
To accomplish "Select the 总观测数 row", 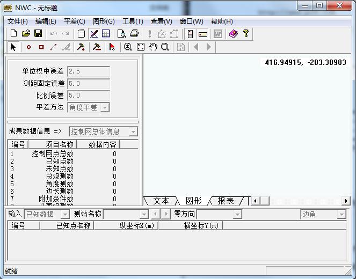I will coord(72,176).
